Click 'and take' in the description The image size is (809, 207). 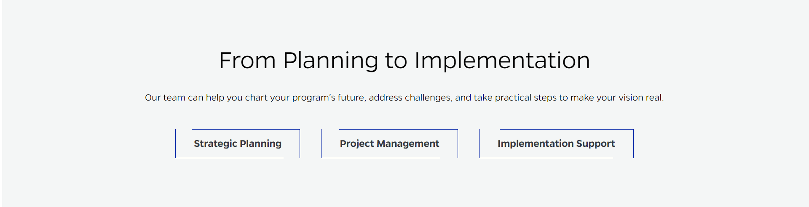point(474,98)
